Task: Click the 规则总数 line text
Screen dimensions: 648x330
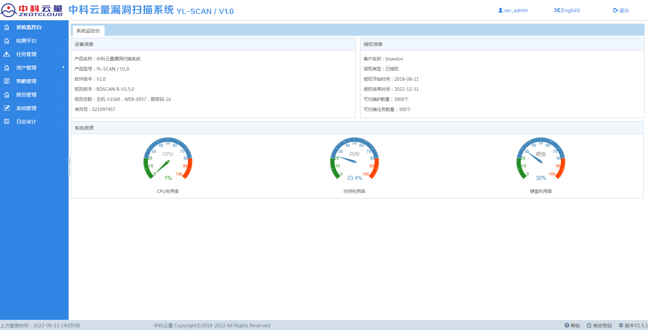Action: (123, 99)
